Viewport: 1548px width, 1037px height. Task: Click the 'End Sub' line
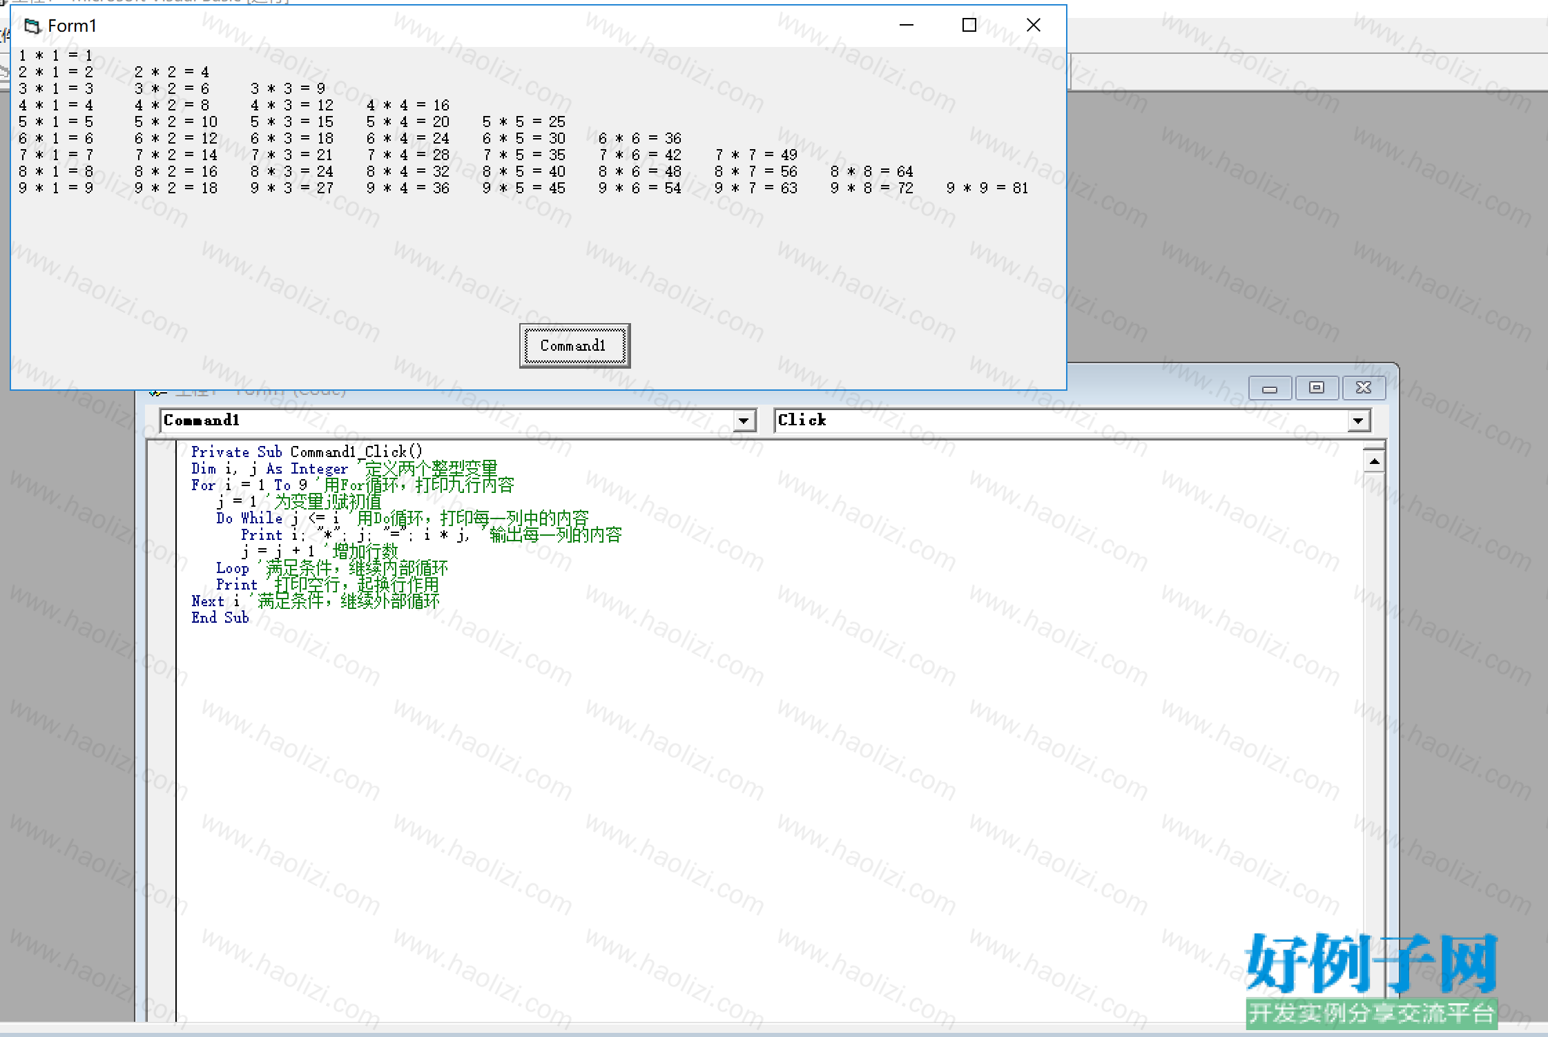click(220, 618)
